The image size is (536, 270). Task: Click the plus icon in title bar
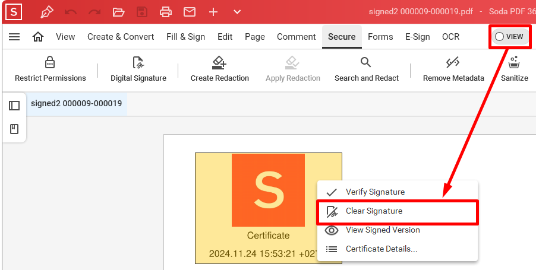click(213, 12)
